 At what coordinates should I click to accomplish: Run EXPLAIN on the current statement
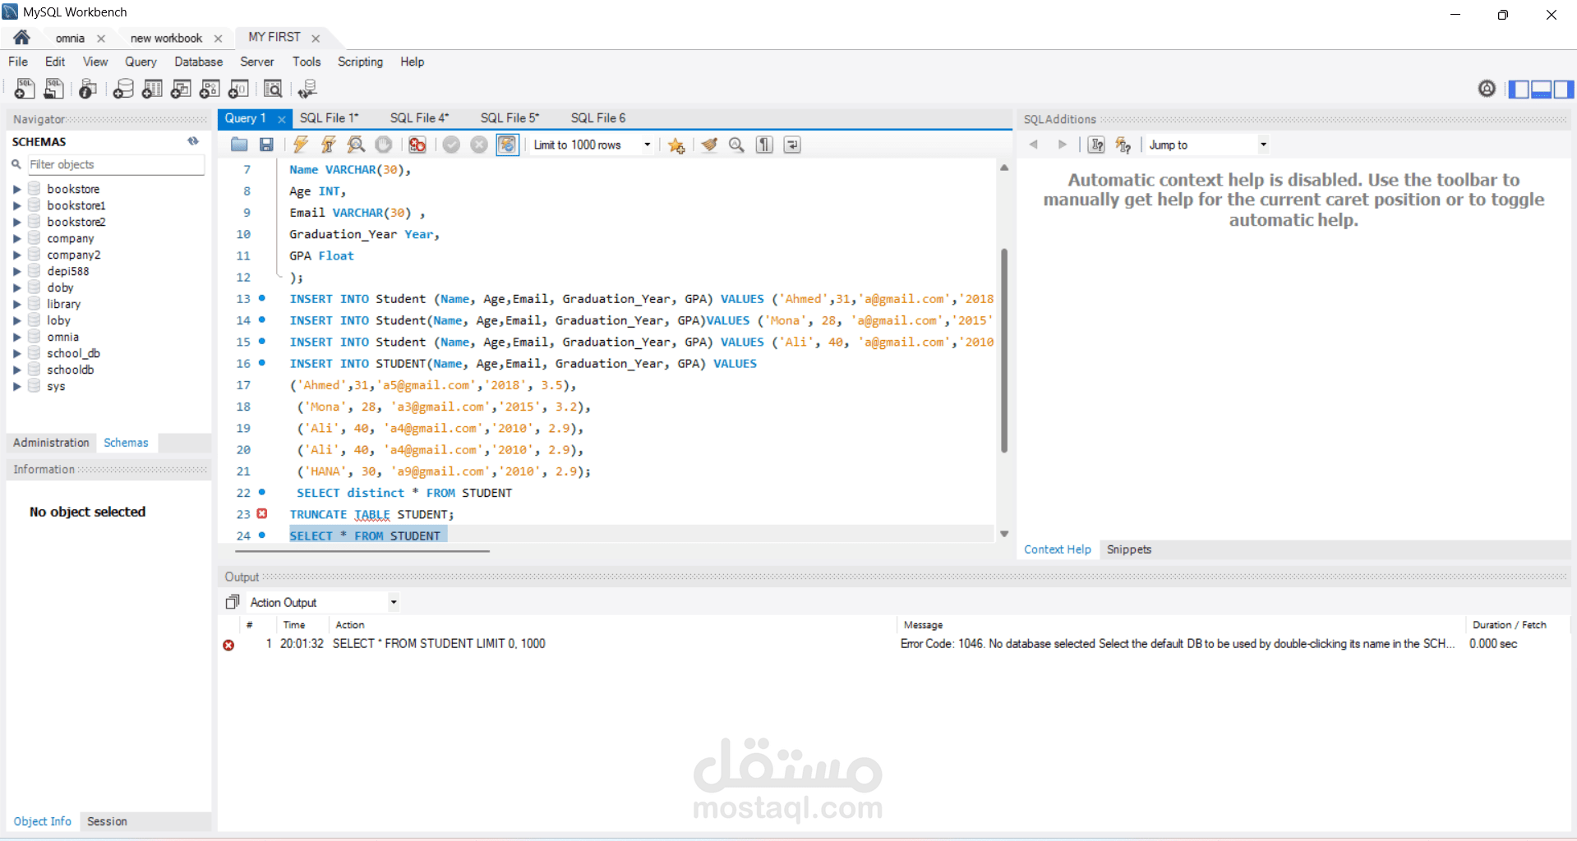tap(356, 145)
